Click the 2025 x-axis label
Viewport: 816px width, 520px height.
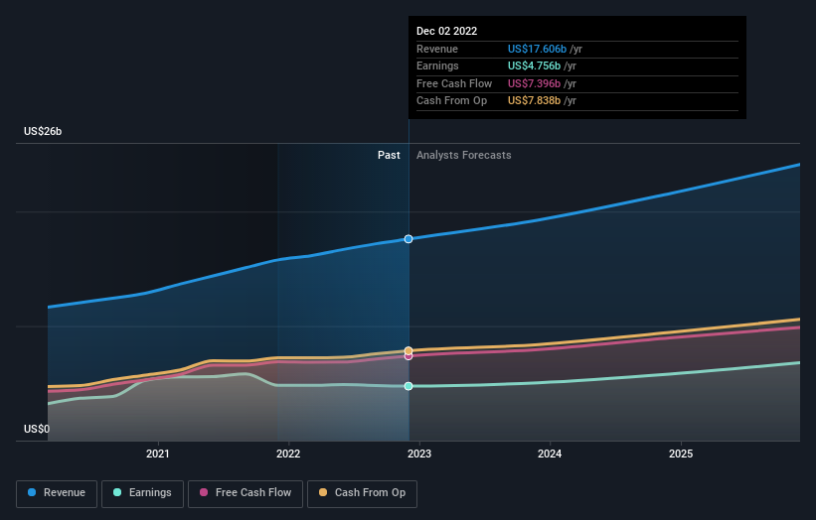[x=681, y=454]
